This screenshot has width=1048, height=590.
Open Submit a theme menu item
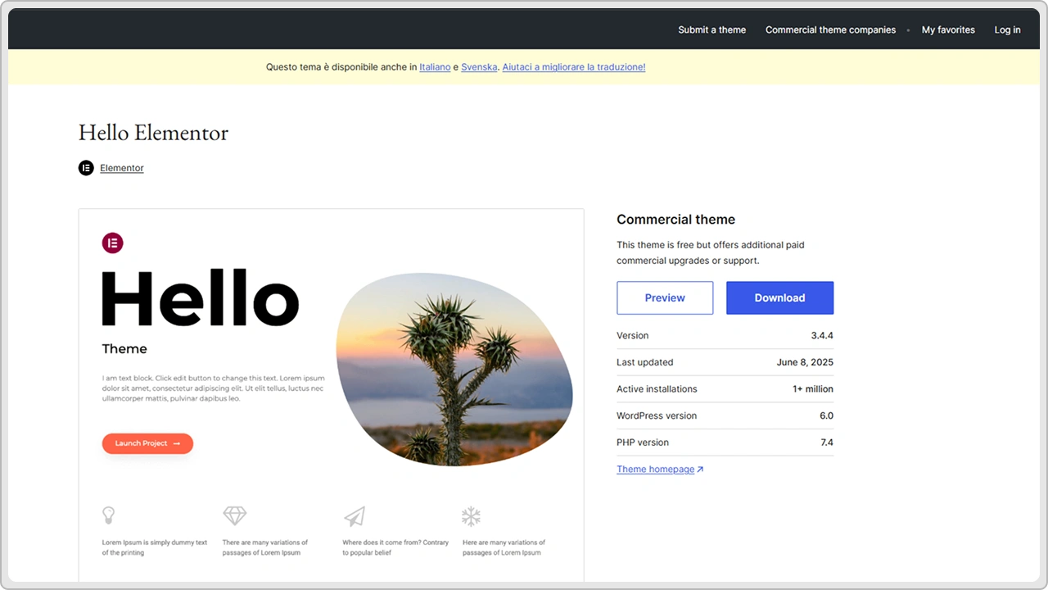[x=712, y=29]
